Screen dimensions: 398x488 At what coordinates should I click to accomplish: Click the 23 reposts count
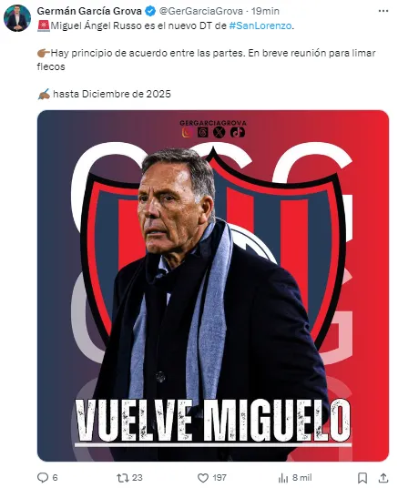click(x=137, y=478)
